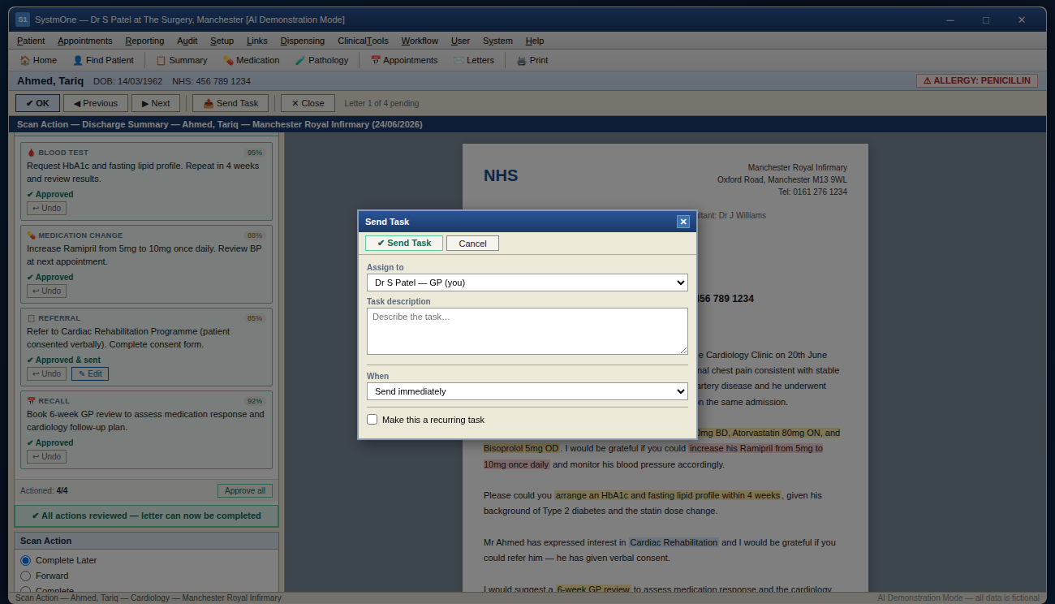1055x604 pixels.
Task: Undo the Blood Test approval
Action: [x=46, y=209]
